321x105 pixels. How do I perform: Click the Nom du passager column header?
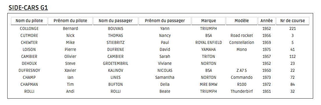(115, 21)
